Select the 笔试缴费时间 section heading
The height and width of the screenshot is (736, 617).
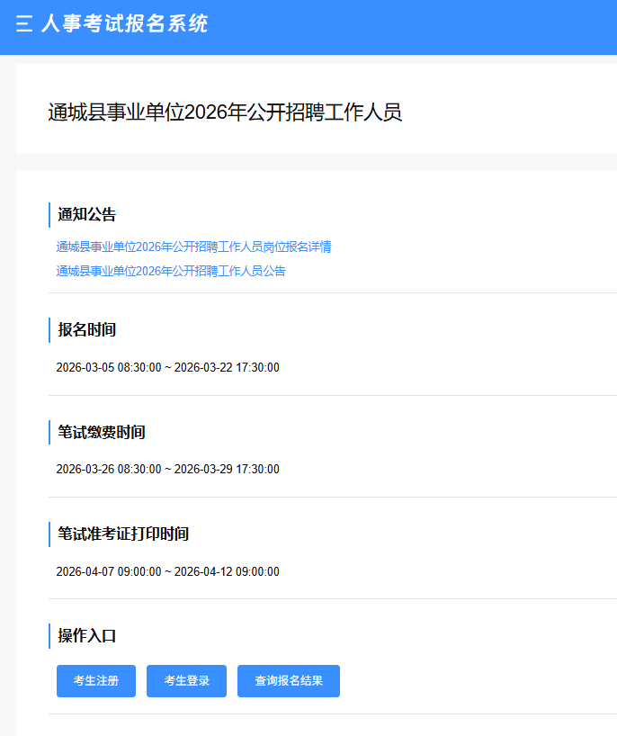102,433
